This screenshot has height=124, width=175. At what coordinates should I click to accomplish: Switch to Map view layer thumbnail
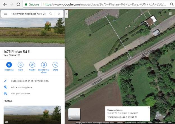74,114
